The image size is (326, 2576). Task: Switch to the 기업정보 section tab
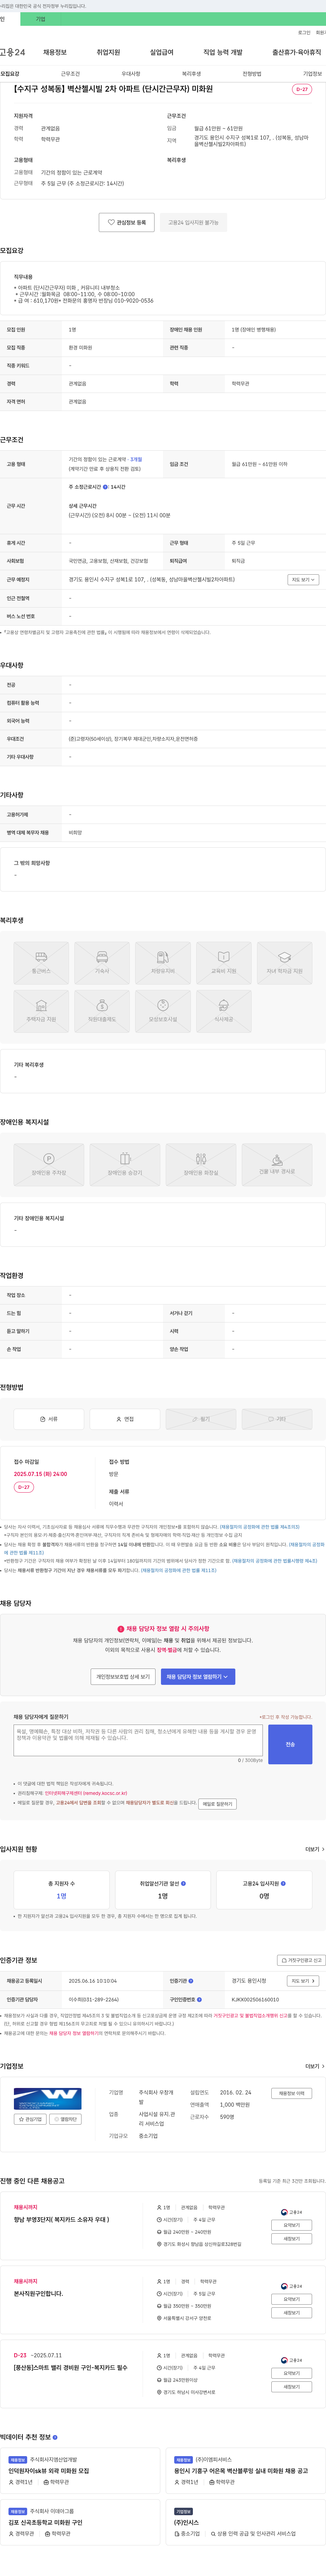(313, 74)
